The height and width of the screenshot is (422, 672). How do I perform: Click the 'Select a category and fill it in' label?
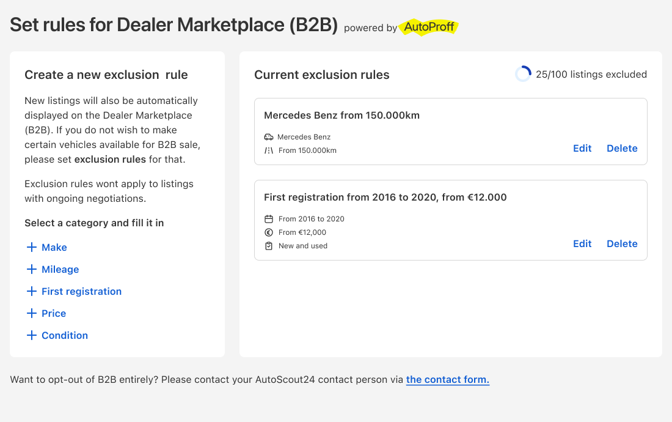click(94, 223)
